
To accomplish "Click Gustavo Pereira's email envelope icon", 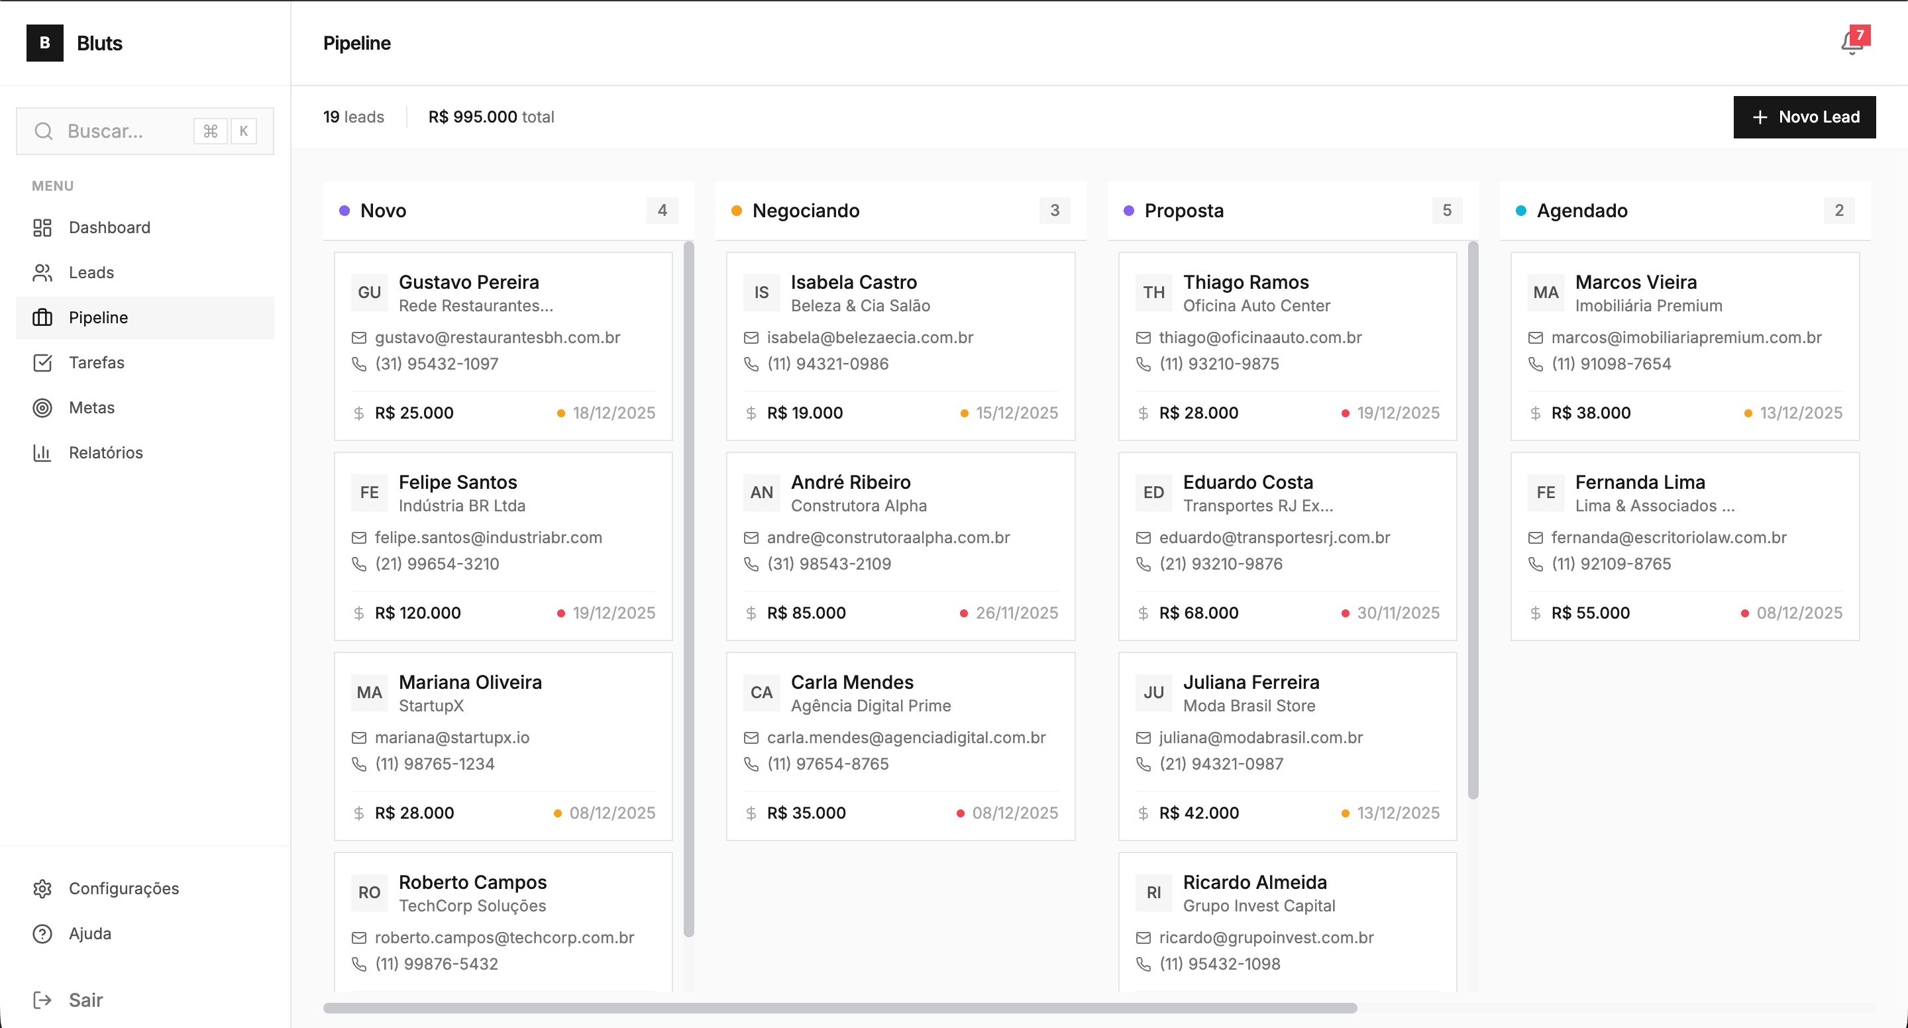I will click(359, 338).
